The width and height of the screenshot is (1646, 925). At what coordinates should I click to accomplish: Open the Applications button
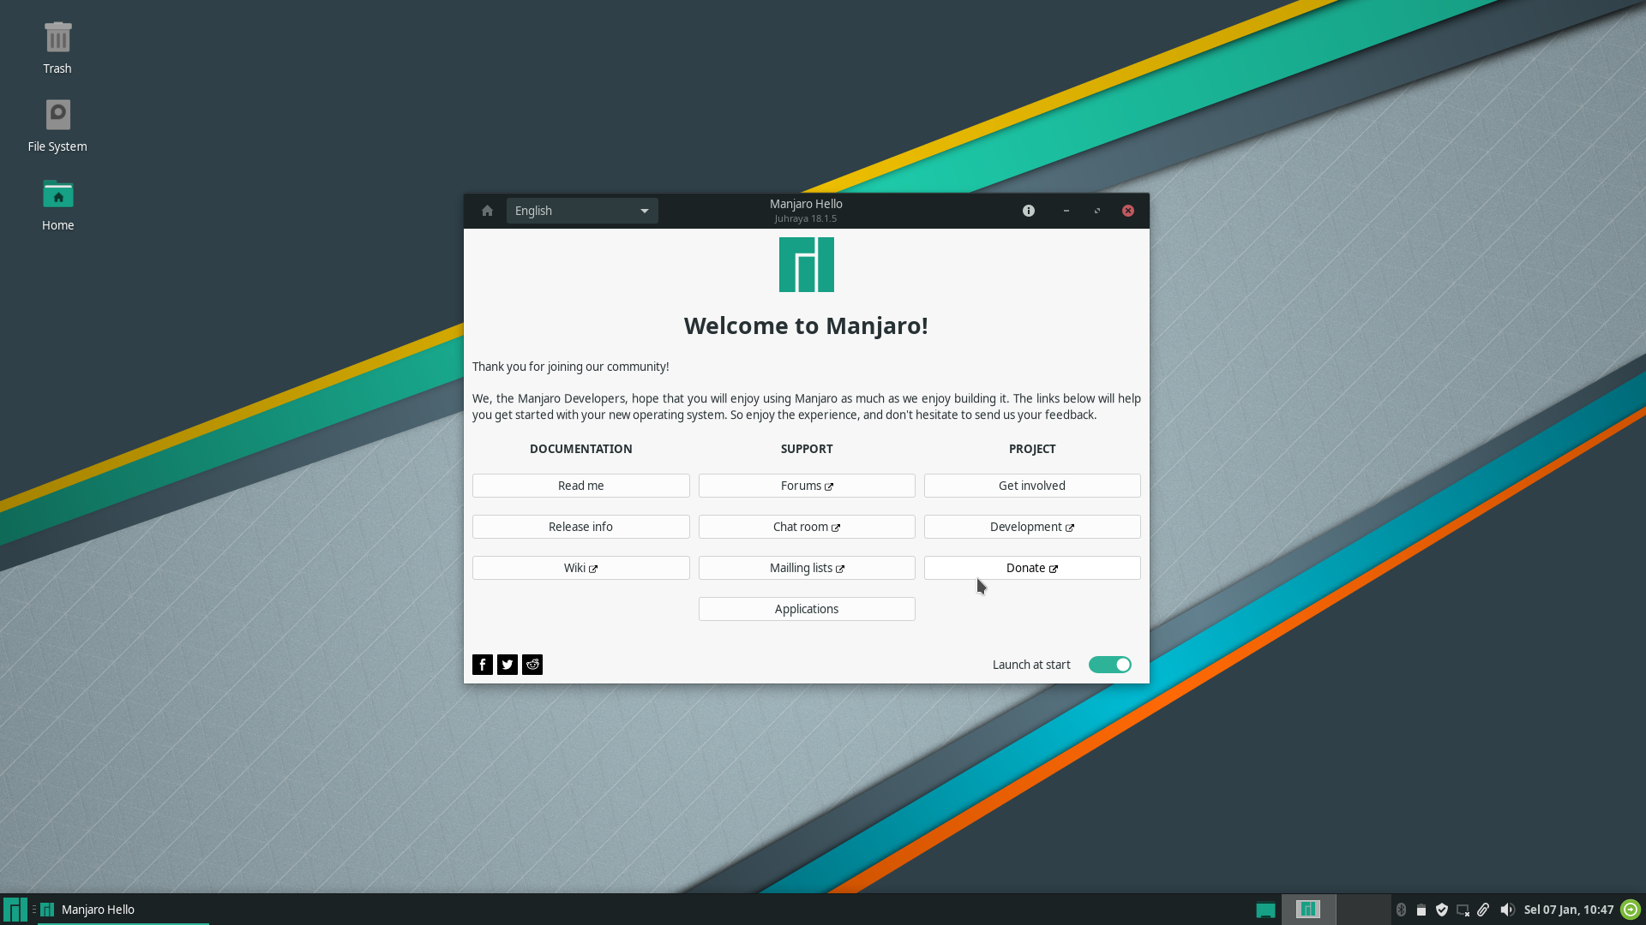click(x=807, y=609)
